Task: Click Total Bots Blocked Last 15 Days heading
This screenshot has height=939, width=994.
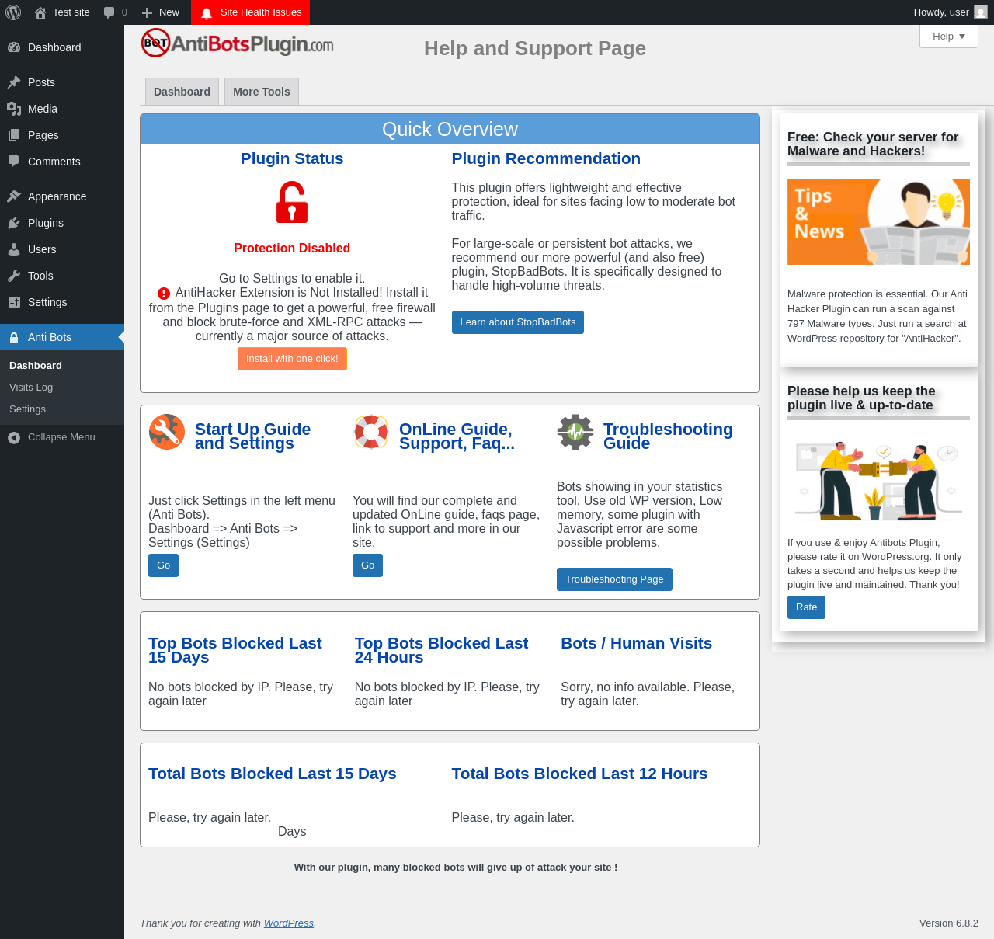Action: pos(273,774)
